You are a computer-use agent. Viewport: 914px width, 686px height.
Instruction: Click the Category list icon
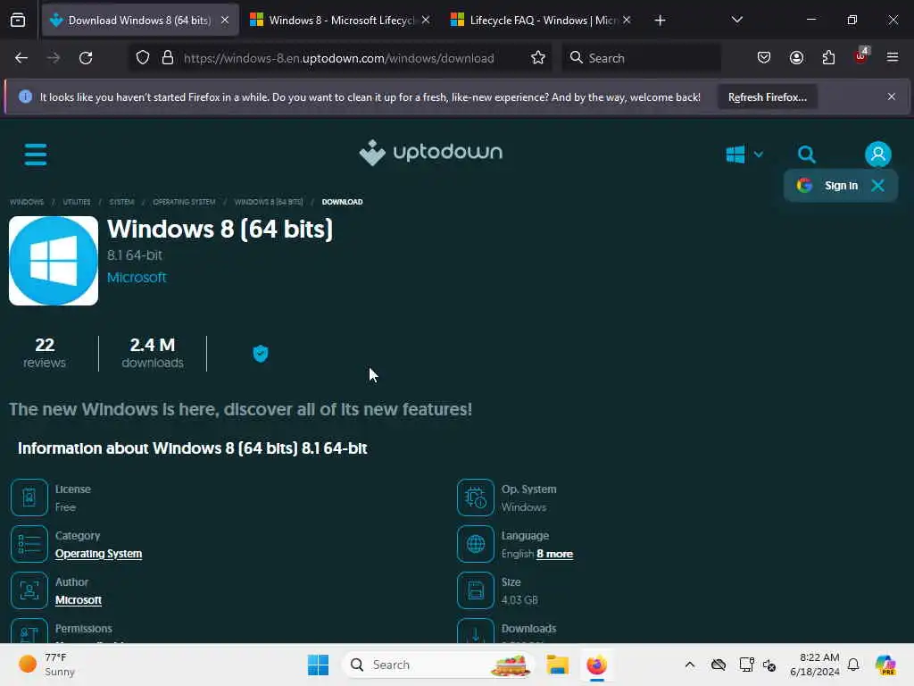29,544
